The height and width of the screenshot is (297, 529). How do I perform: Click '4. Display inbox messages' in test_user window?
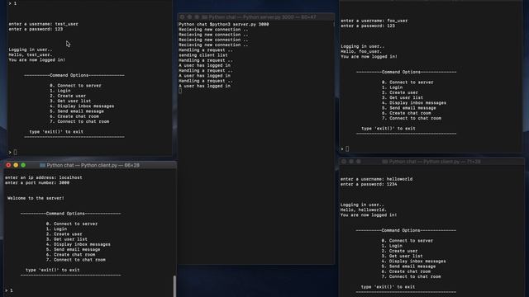[82, 106]
